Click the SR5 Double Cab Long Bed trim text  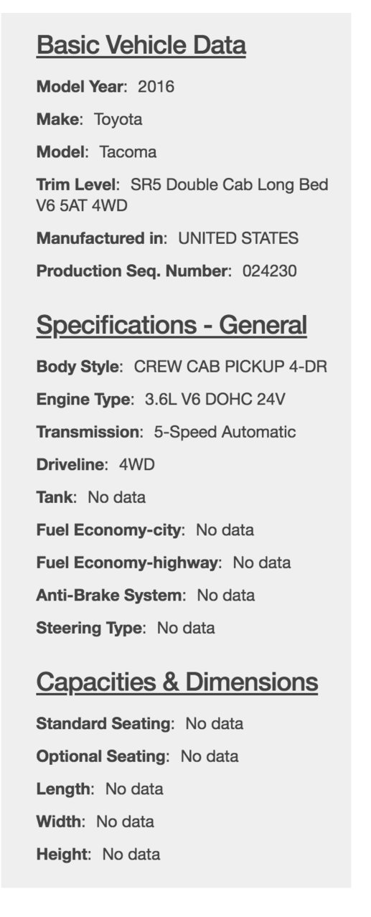click(x=230, y=185)
